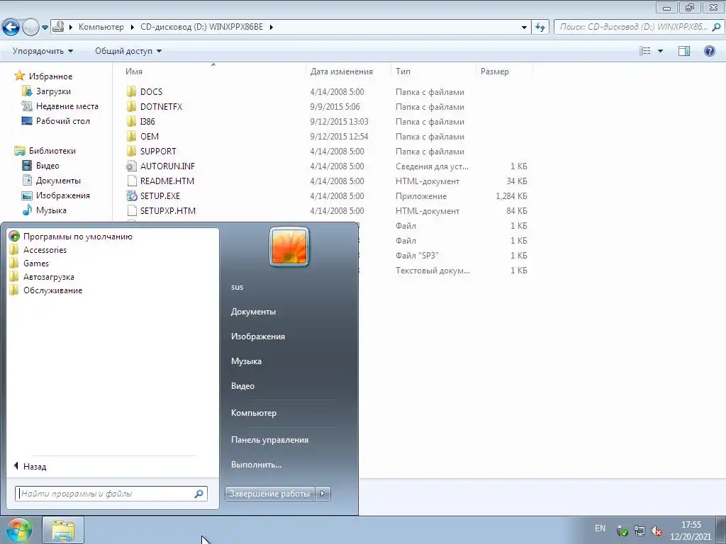Open the Видео library in sidebar
The width and height of the screenshot is (726, 544).
pyautogui.click(x=48, y=166)
